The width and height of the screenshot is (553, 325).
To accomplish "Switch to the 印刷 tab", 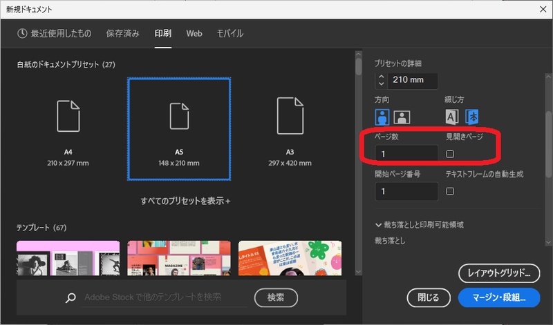I will 163,33.
